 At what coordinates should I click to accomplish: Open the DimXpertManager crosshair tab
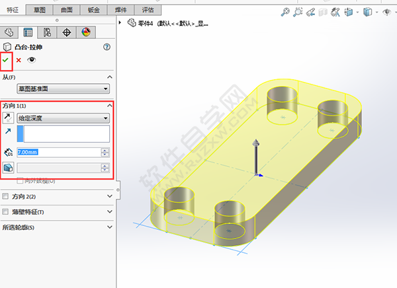pyautogui.click(x=67, y=32)
